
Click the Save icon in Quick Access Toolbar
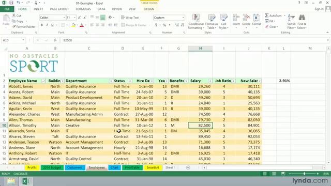(11, 3)
